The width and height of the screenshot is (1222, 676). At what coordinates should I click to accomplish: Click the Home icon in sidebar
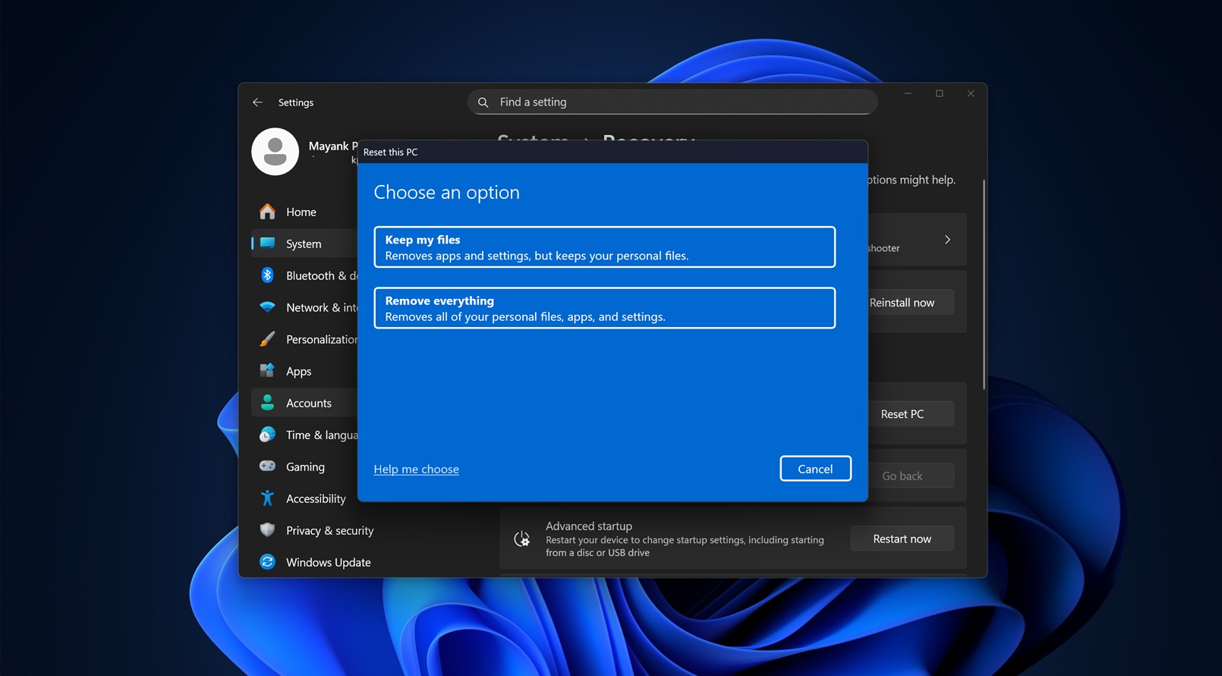(x=267, y=212)
